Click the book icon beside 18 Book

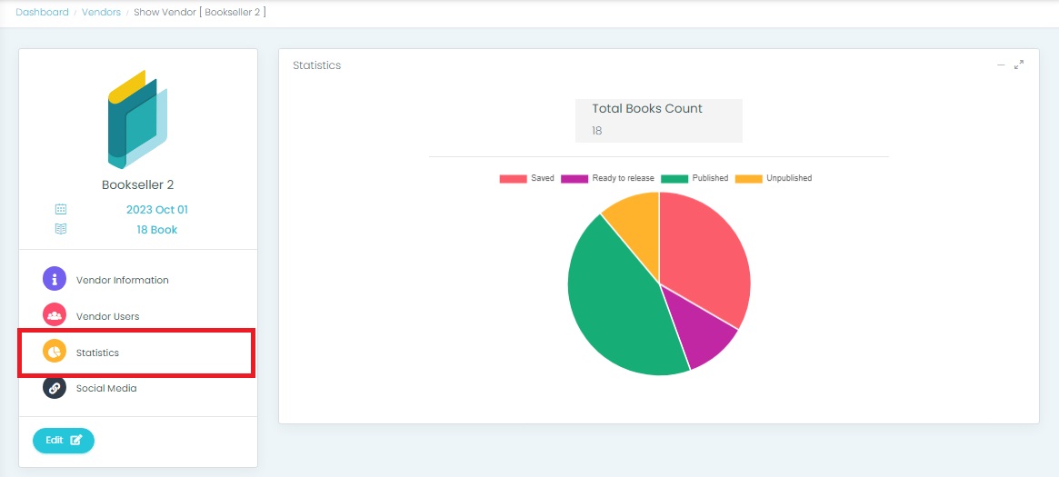pos(61,229)
